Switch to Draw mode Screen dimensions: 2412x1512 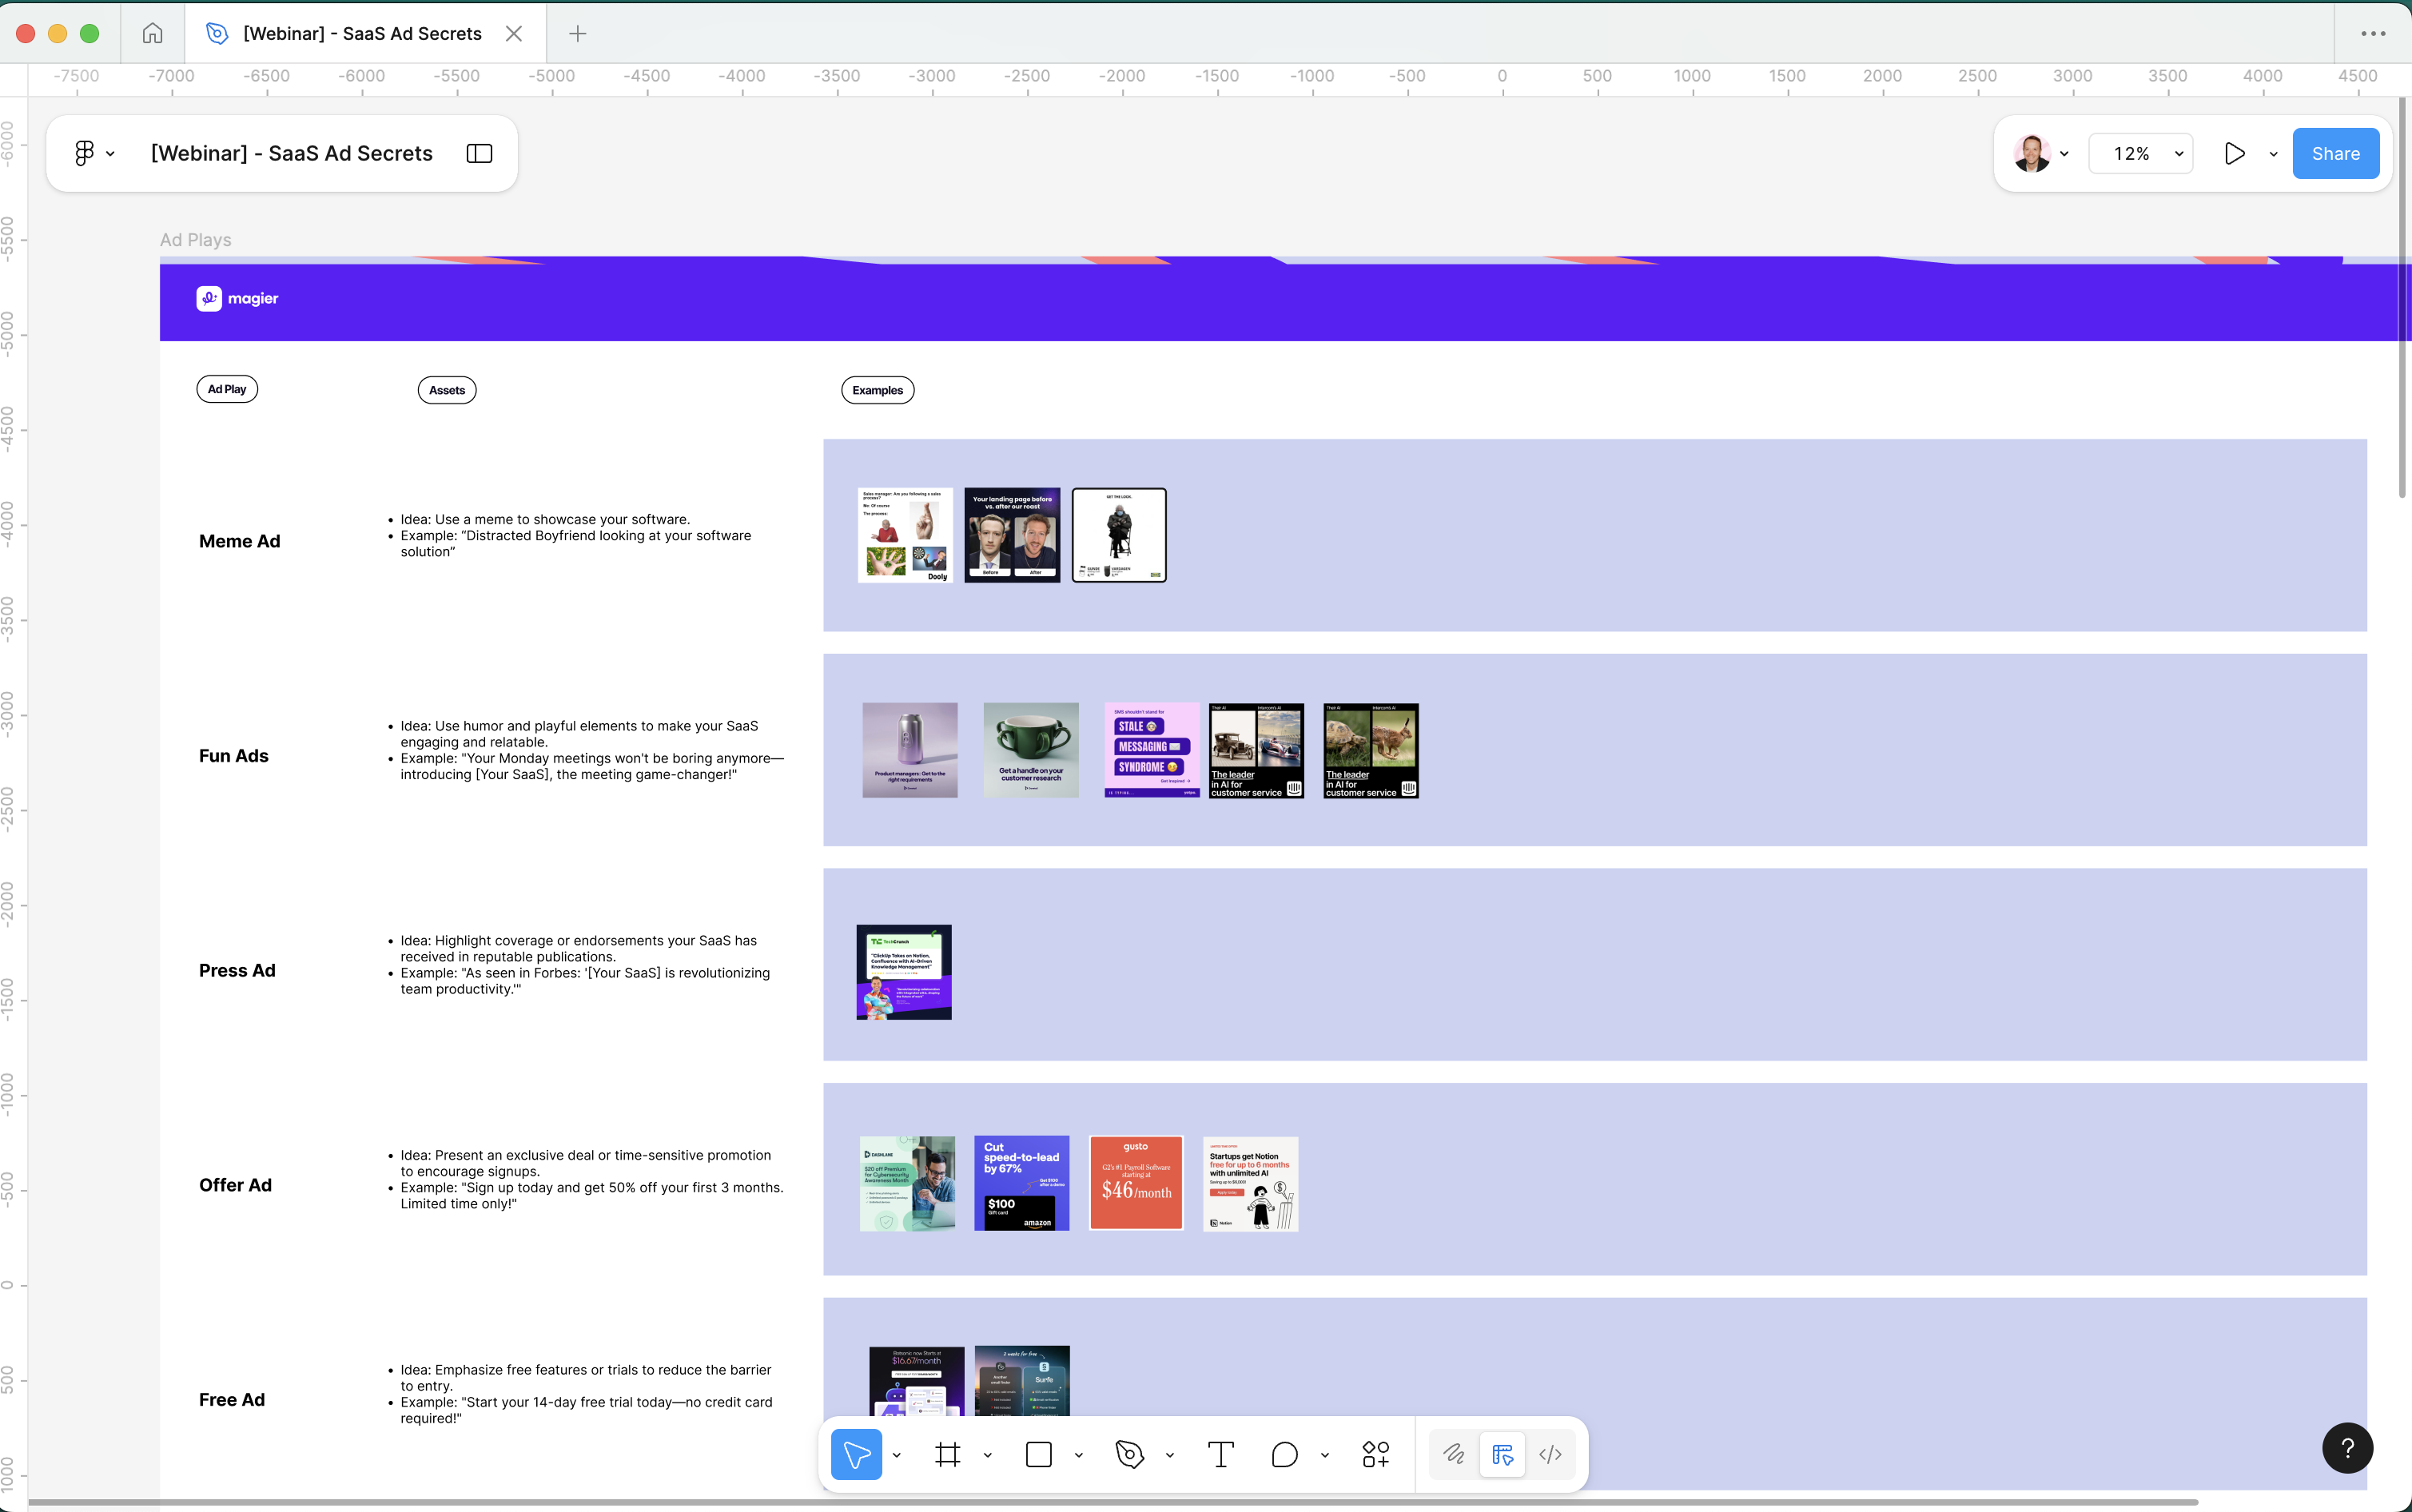pos(1453,1454)
